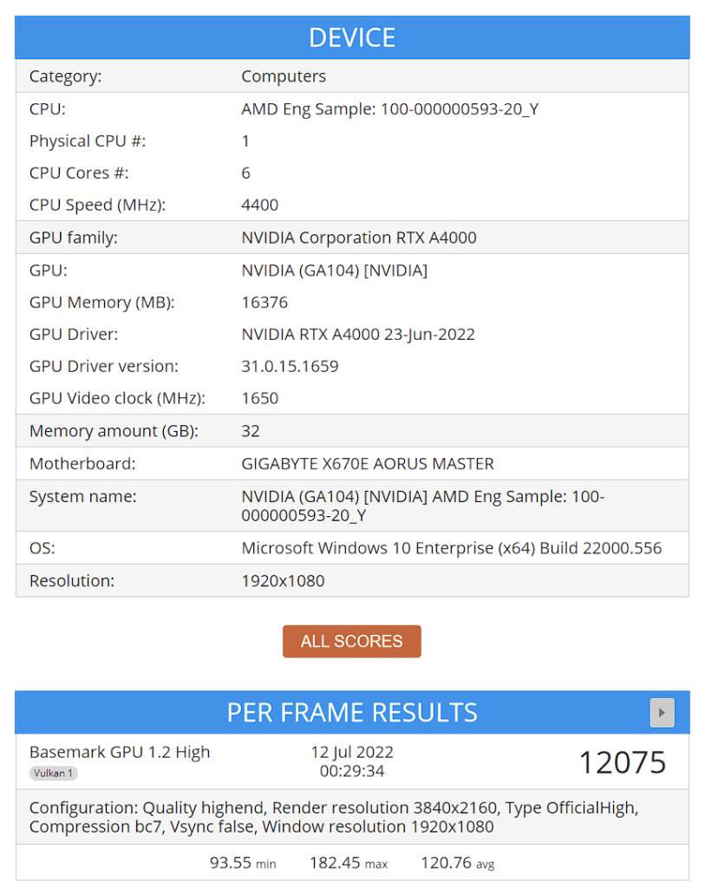Screen dimensions: 718x888
Task: Click the Basemark GPU 1.2 High title
Action: [120, 752]
